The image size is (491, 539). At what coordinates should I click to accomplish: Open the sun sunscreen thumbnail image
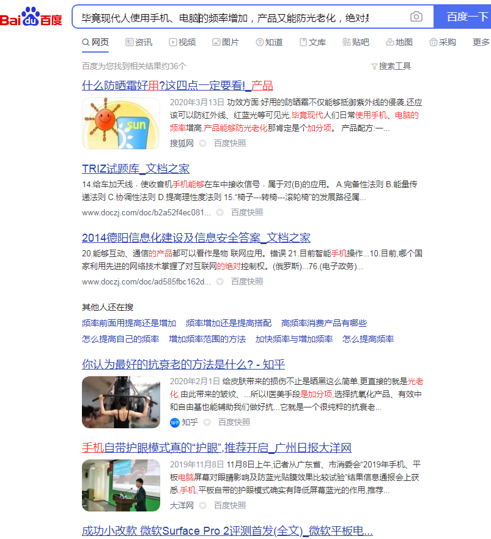(x=121, y=123)
